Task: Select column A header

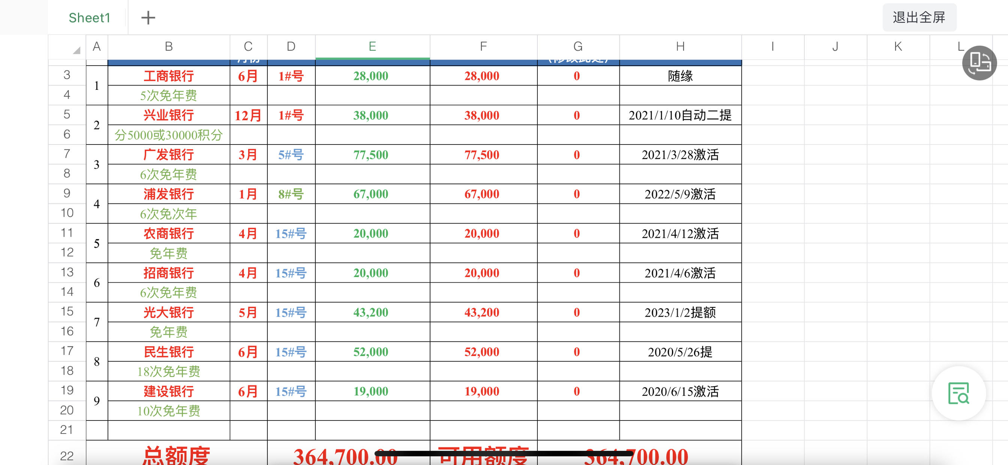Action: tap(97, 47)
